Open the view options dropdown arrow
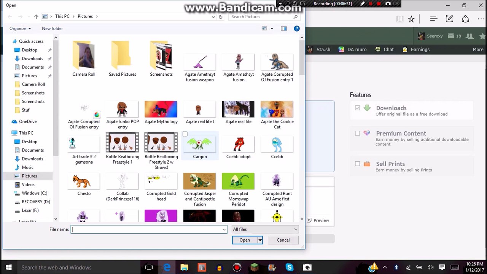The image size is (487, 274). pos(272,29)
